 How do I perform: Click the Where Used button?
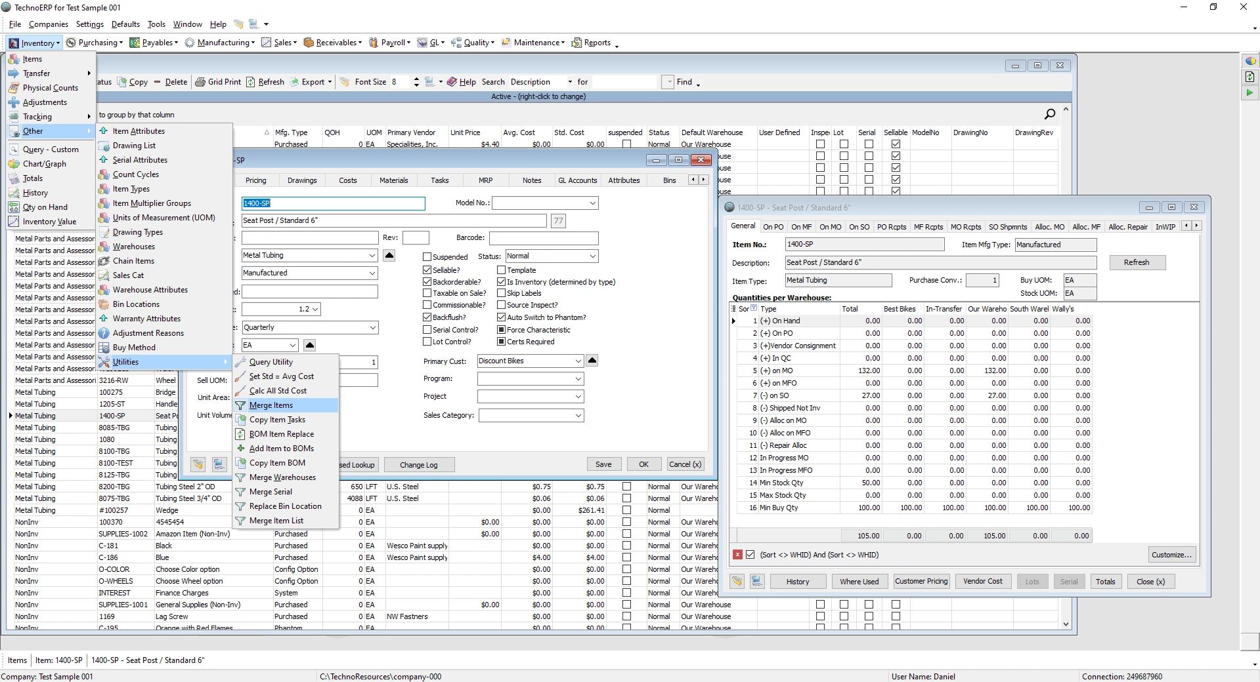(x=859, y=581)
